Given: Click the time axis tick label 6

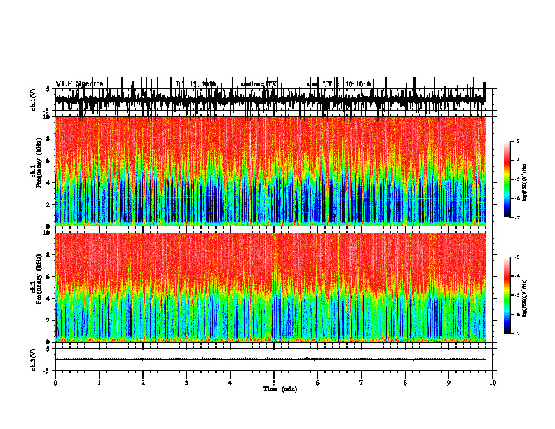Looking at the screenshot, I should (318, 383).
